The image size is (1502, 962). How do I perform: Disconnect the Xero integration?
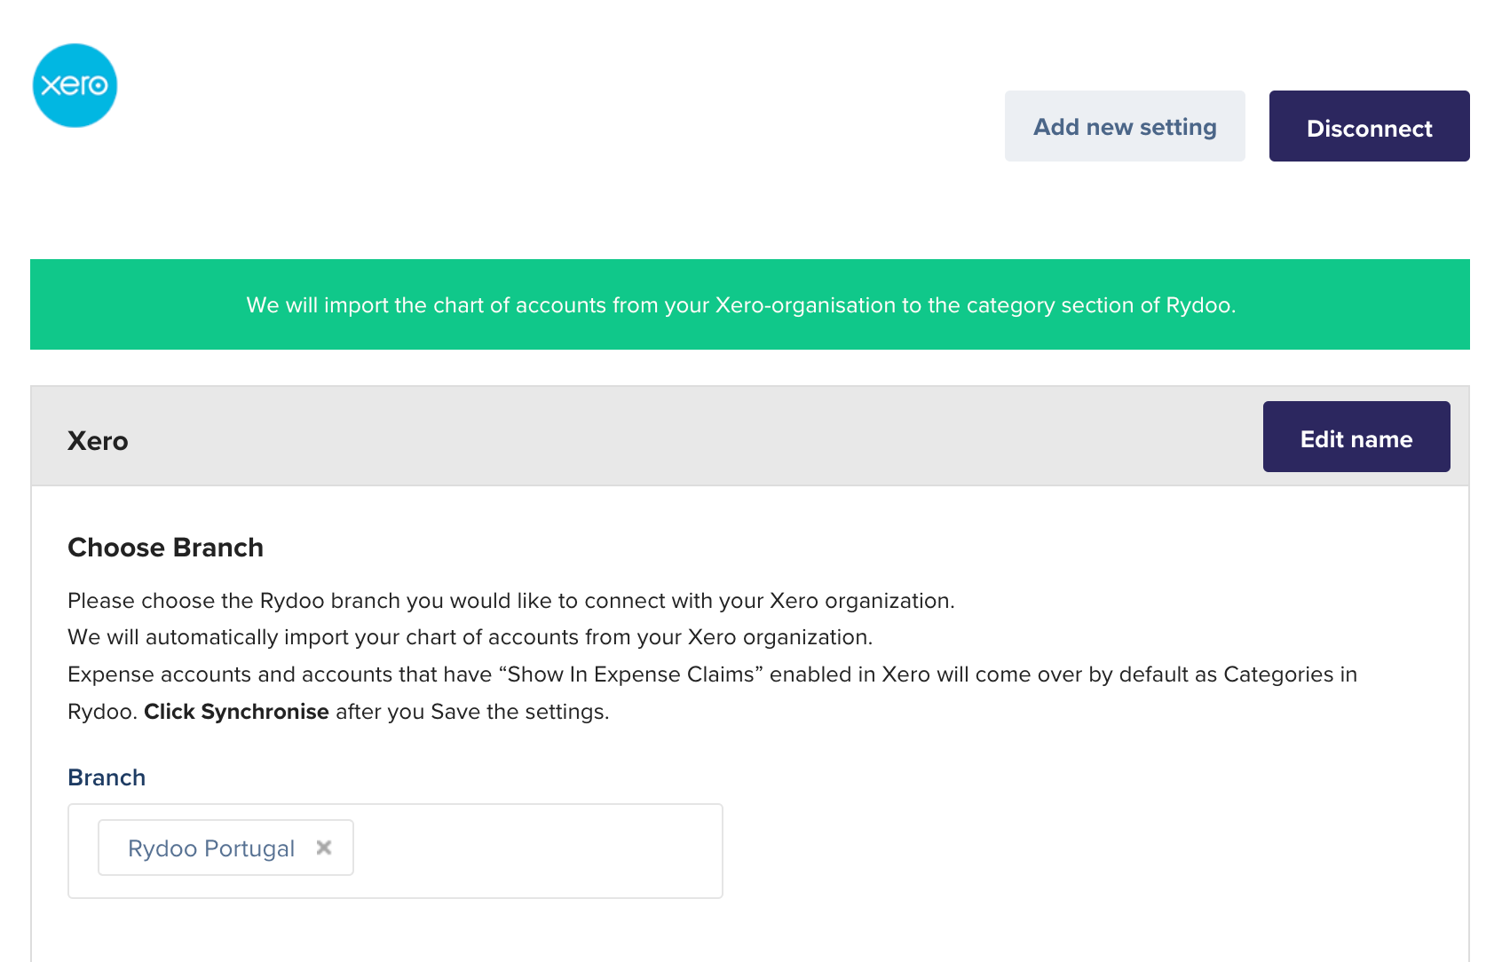tap(1369, 126)
